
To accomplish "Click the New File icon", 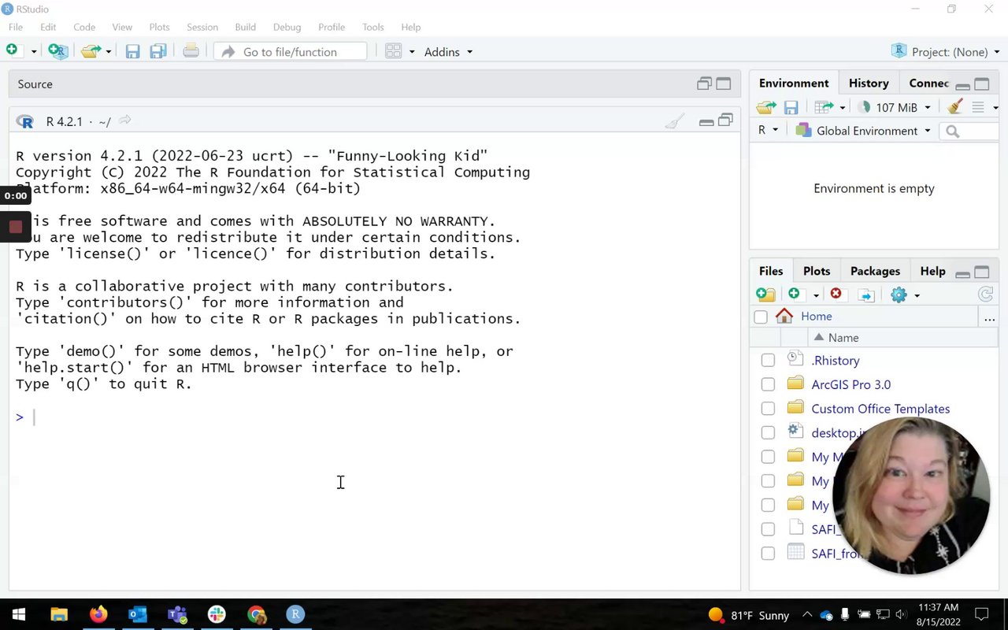I will (12, 50).
